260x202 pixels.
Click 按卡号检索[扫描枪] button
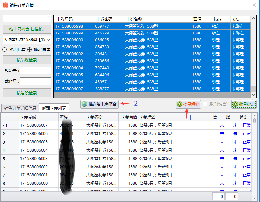(x=27, y=29)
